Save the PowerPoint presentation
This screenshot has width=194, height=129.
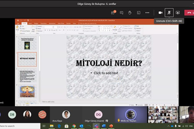[18, 20]
